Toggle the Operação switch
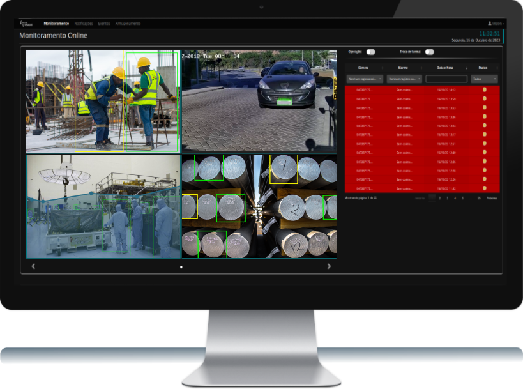Viewport: 523px width, 389px height. click(370, 52)
